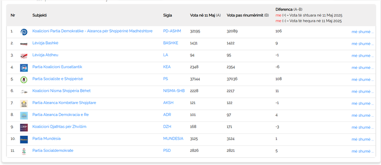Click 'më shumë ...' in Socialdemokrate row
The image size is (381, 165).
click(x=362, y=151)
